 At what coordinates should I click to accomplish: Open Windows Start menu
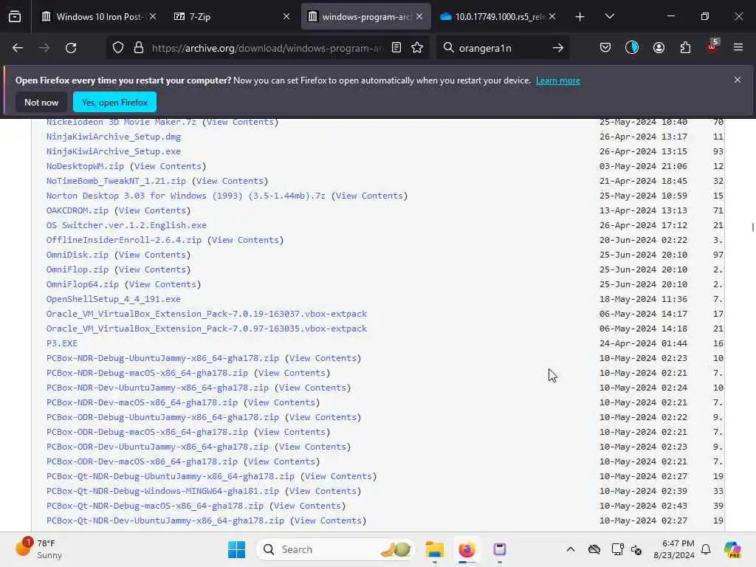pos(236,549)
